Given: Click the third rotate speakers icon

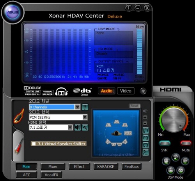Looking at the screenshot, I should pyautogui.click(x=146, y=145).
